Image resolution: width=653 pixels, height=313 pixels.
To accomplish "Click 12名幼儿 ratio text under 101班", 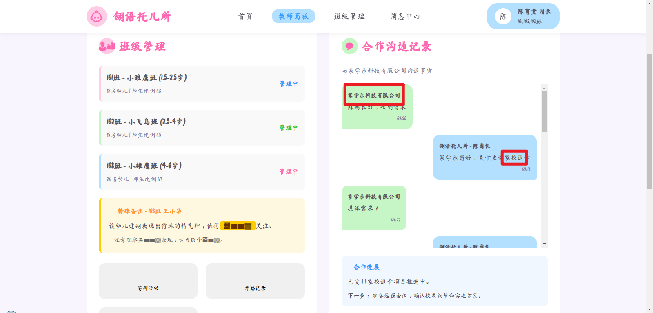I will (134, 91).
